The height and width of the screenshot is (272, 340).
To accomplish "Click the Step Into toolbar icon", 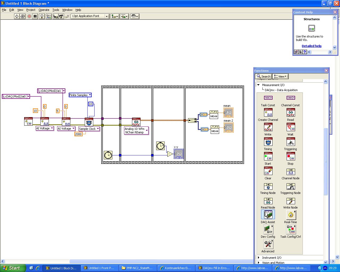I will [x=56, y=16].
